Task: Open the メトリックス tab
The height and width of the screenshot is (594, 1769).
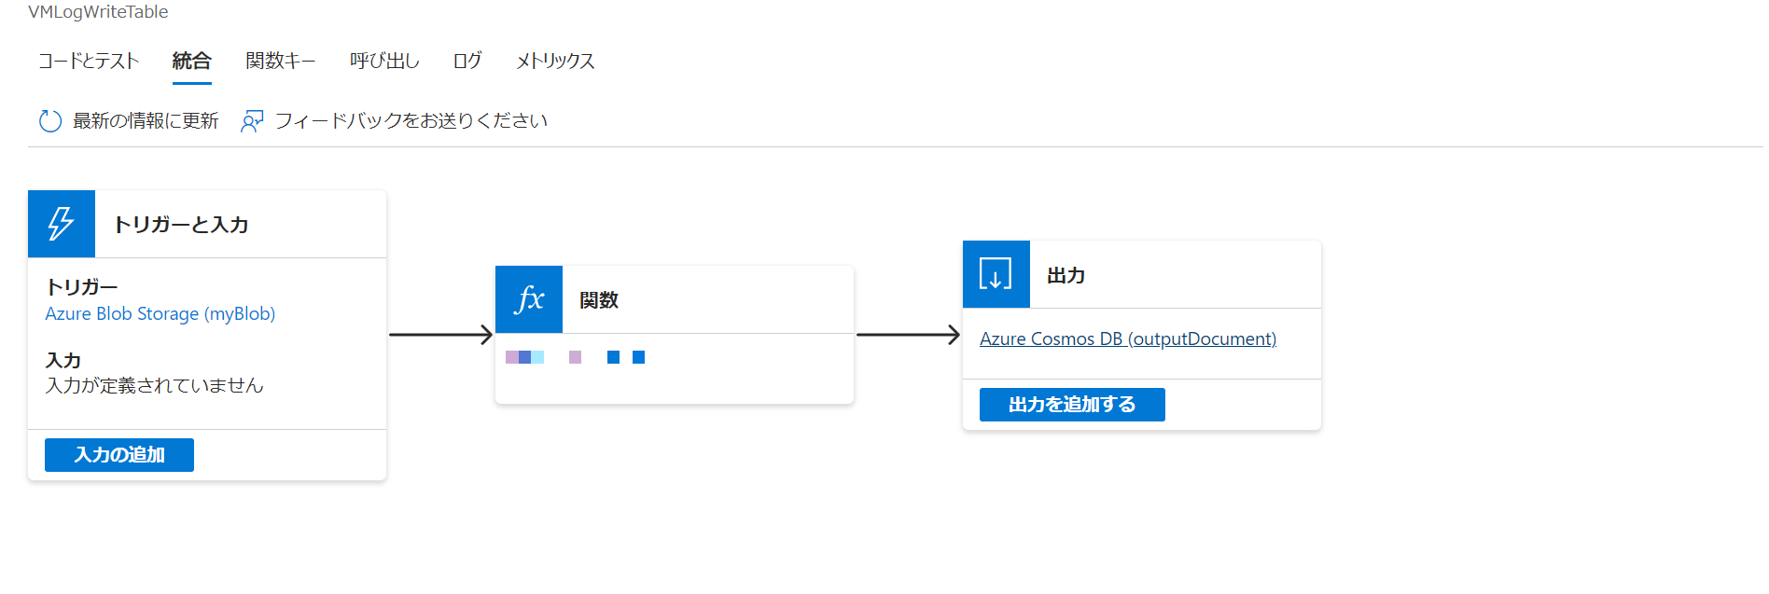Action: pyautogui.click(x=555, y=61)
